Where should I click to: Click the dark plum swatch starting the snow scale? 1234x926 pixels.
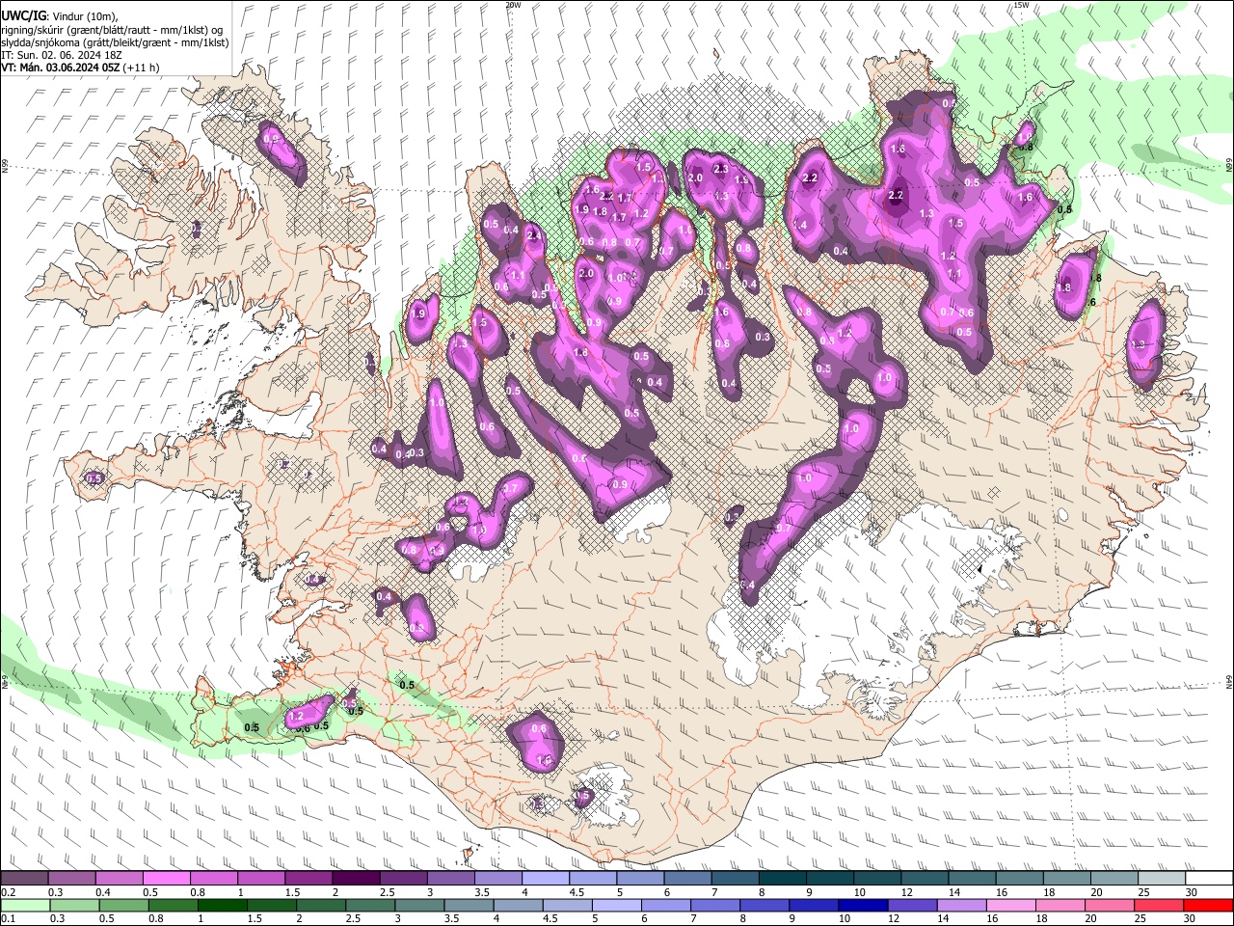(x=25, y=879)
